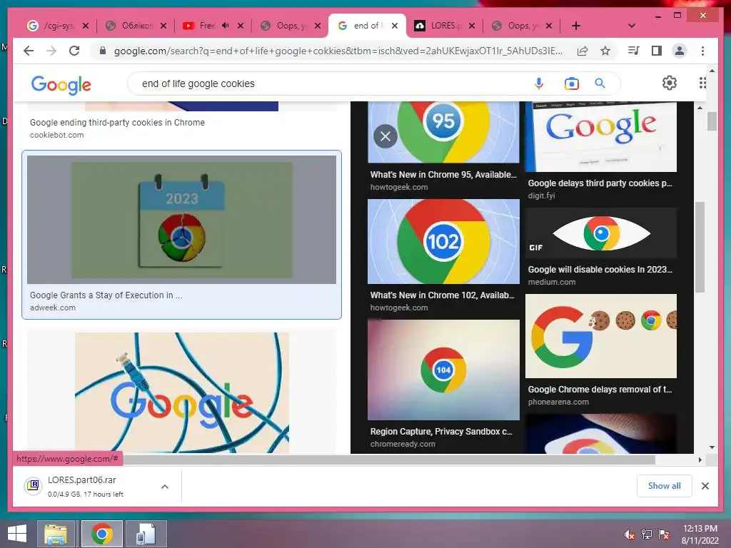Share this page via share icon
731x548 pixels.
click(583, 51)
